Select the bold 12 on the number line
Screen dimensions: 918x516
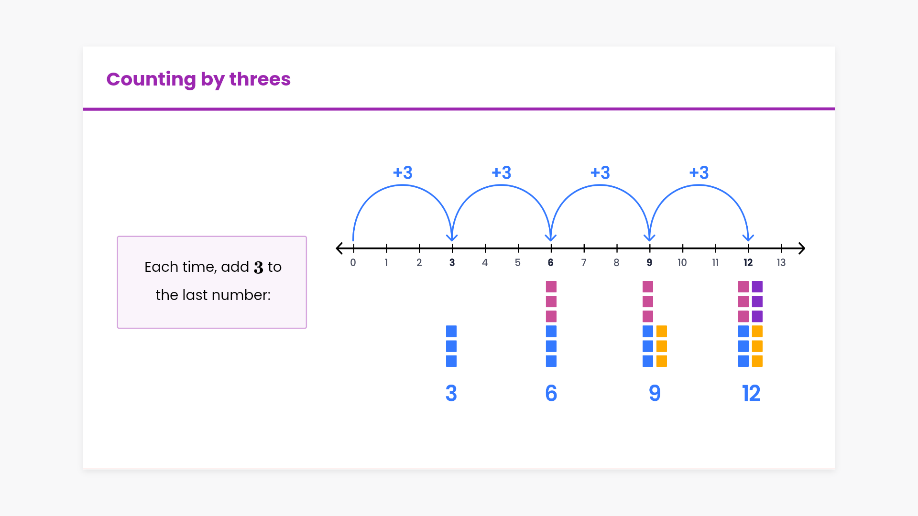[x=748, y=263]
